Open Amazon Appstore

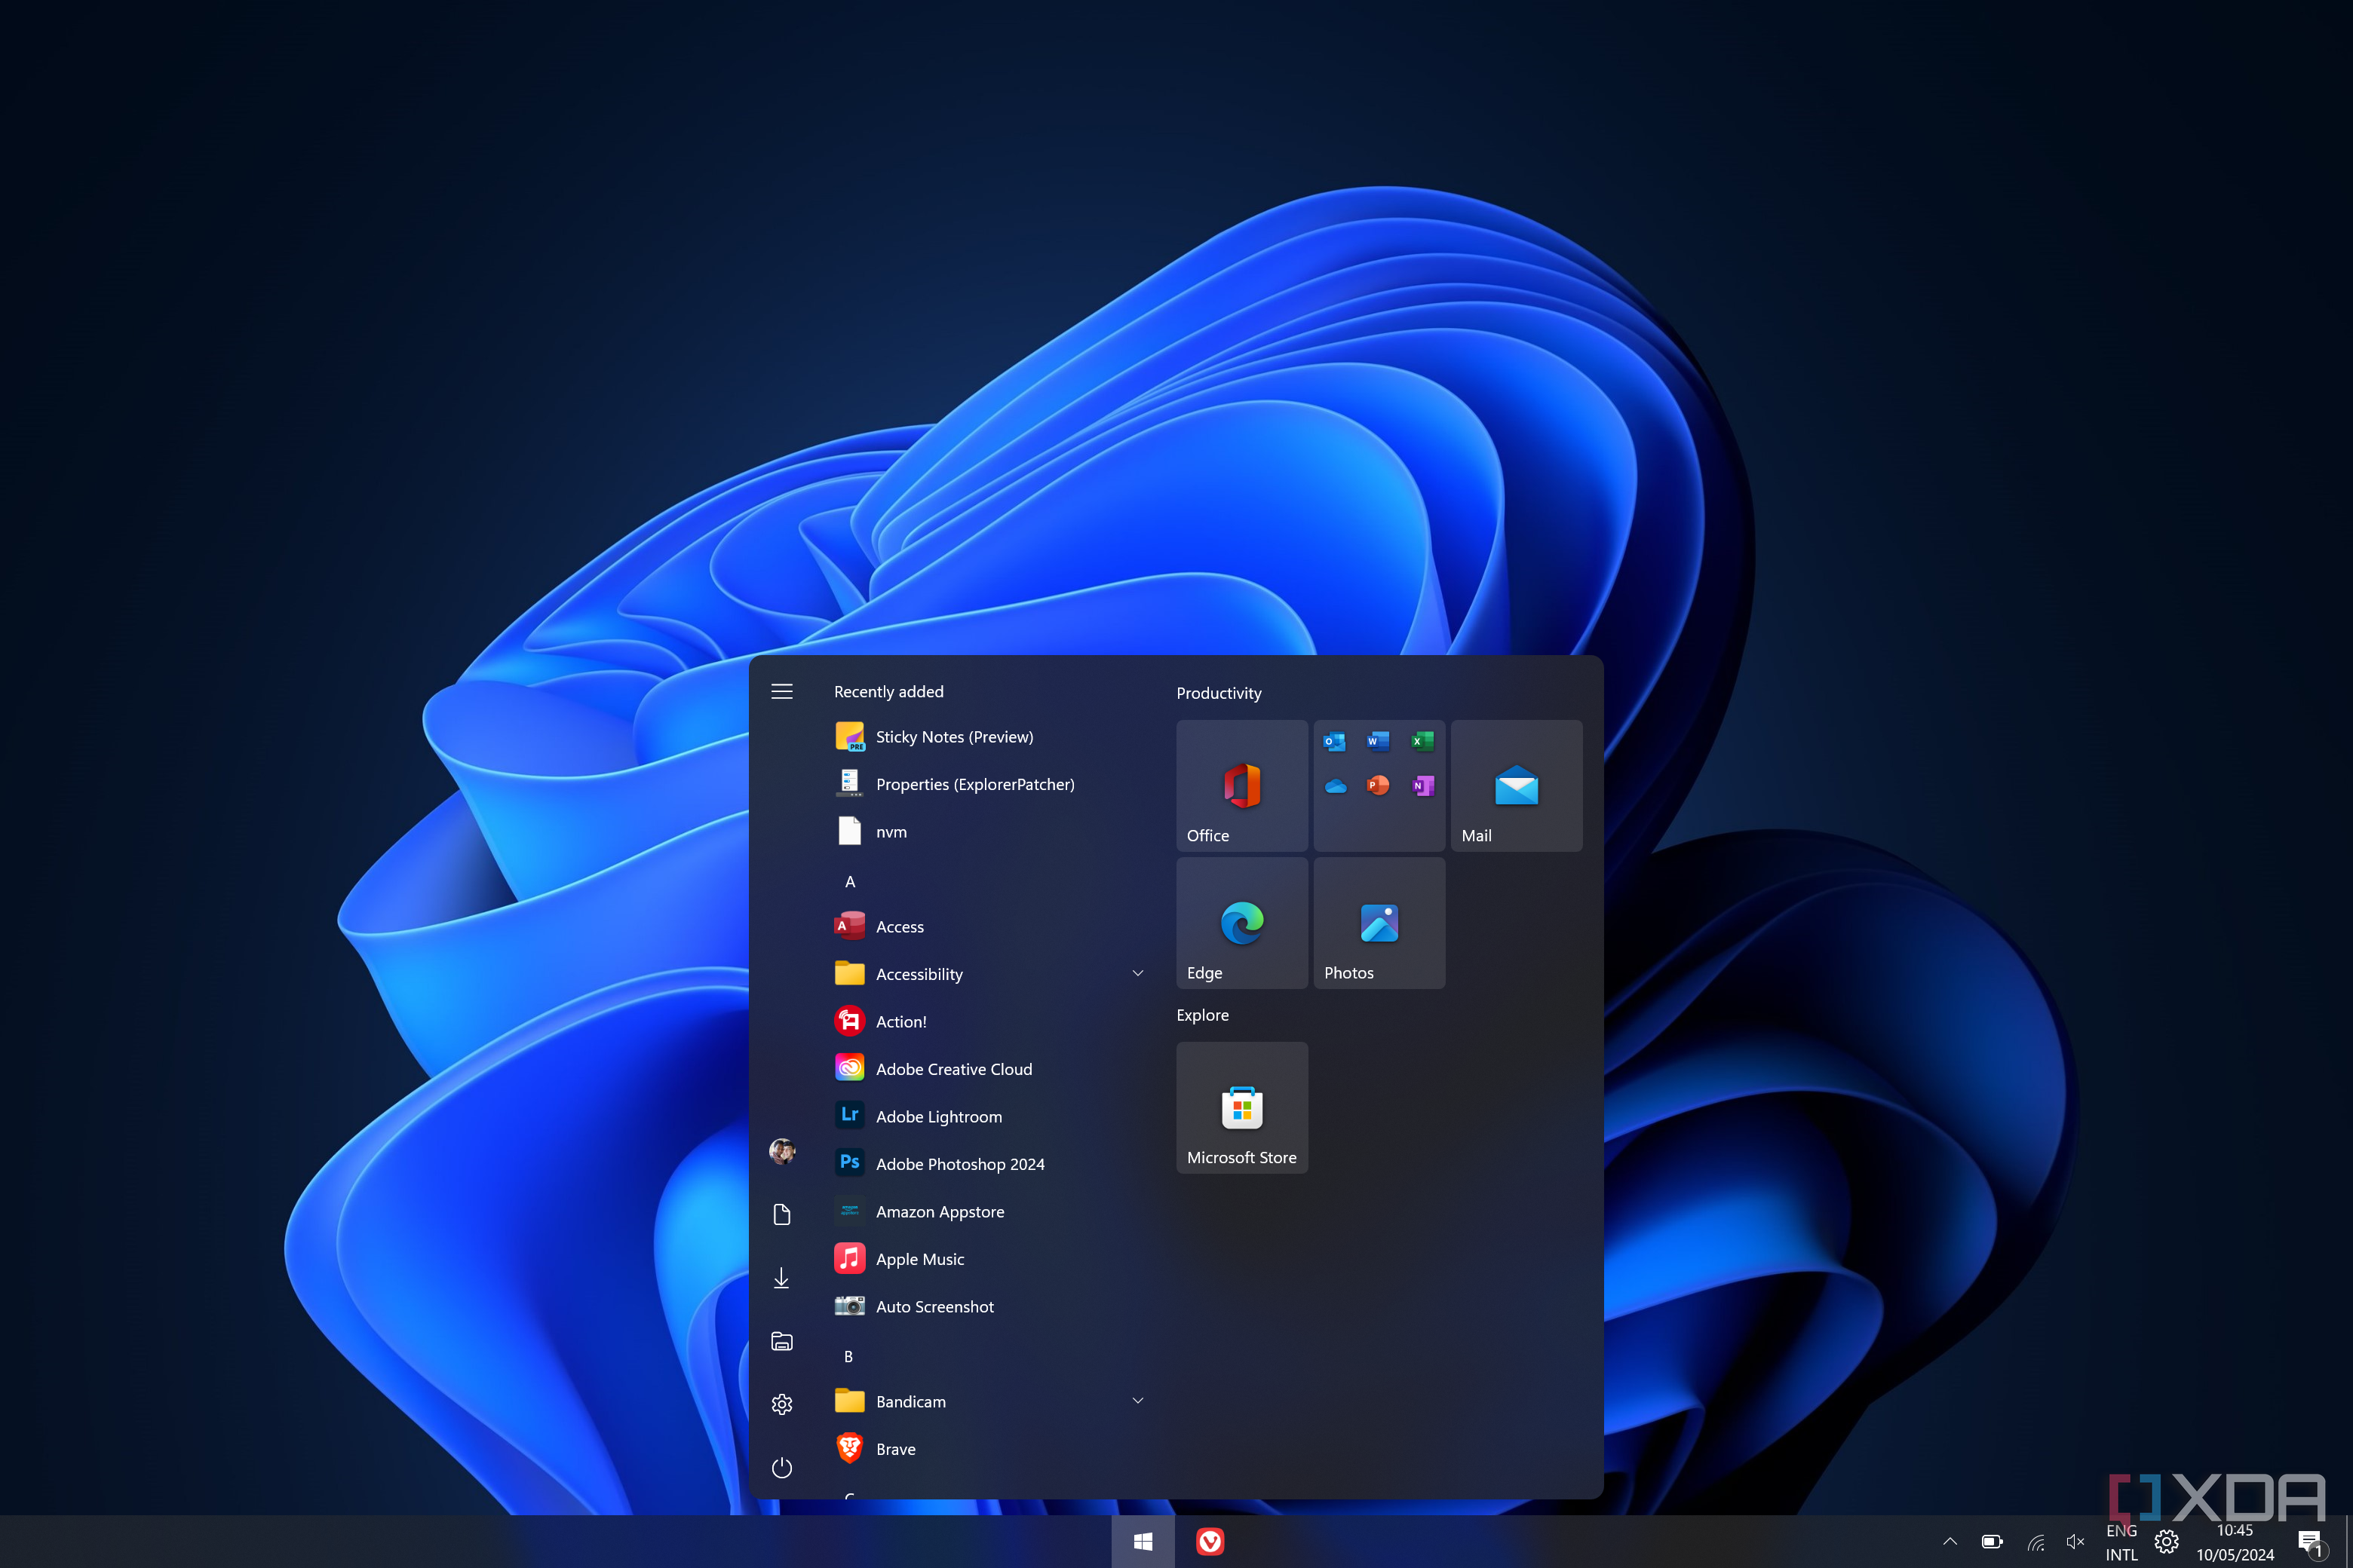pos(990,1212)
